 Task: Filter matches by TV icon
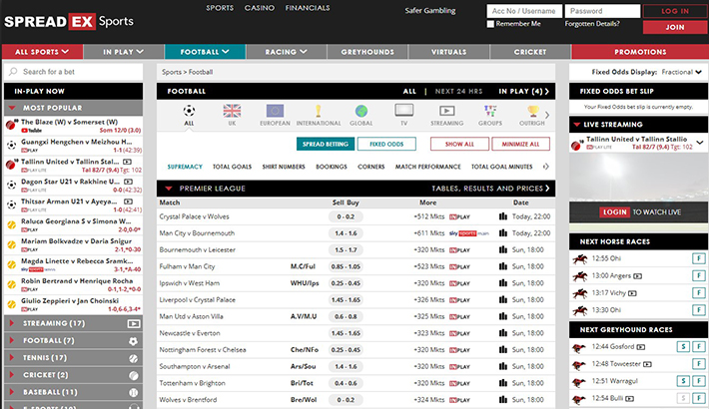point(403,111)
